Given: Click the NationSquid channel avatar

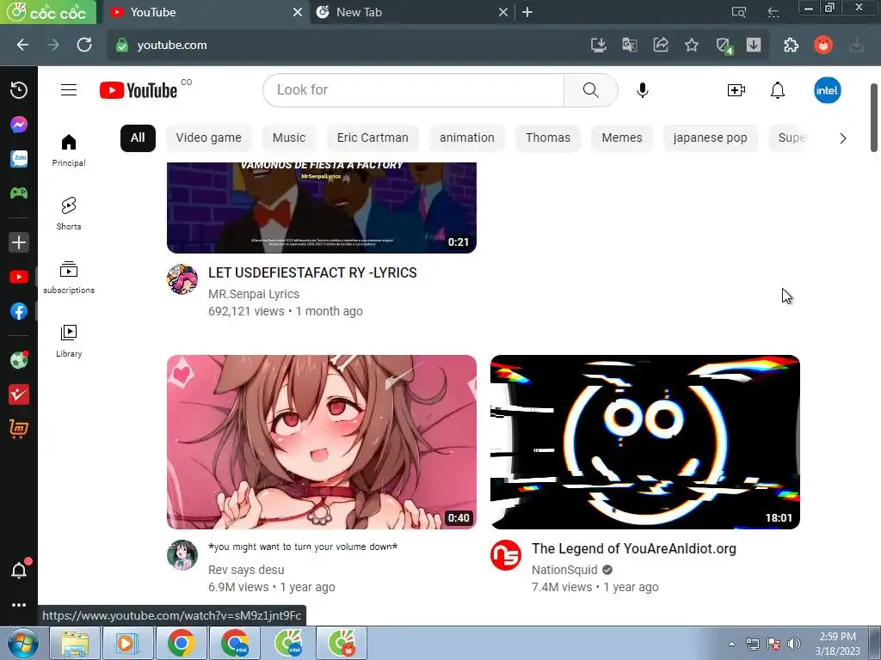Looking at the screenshot, I should tap(506, 555).
